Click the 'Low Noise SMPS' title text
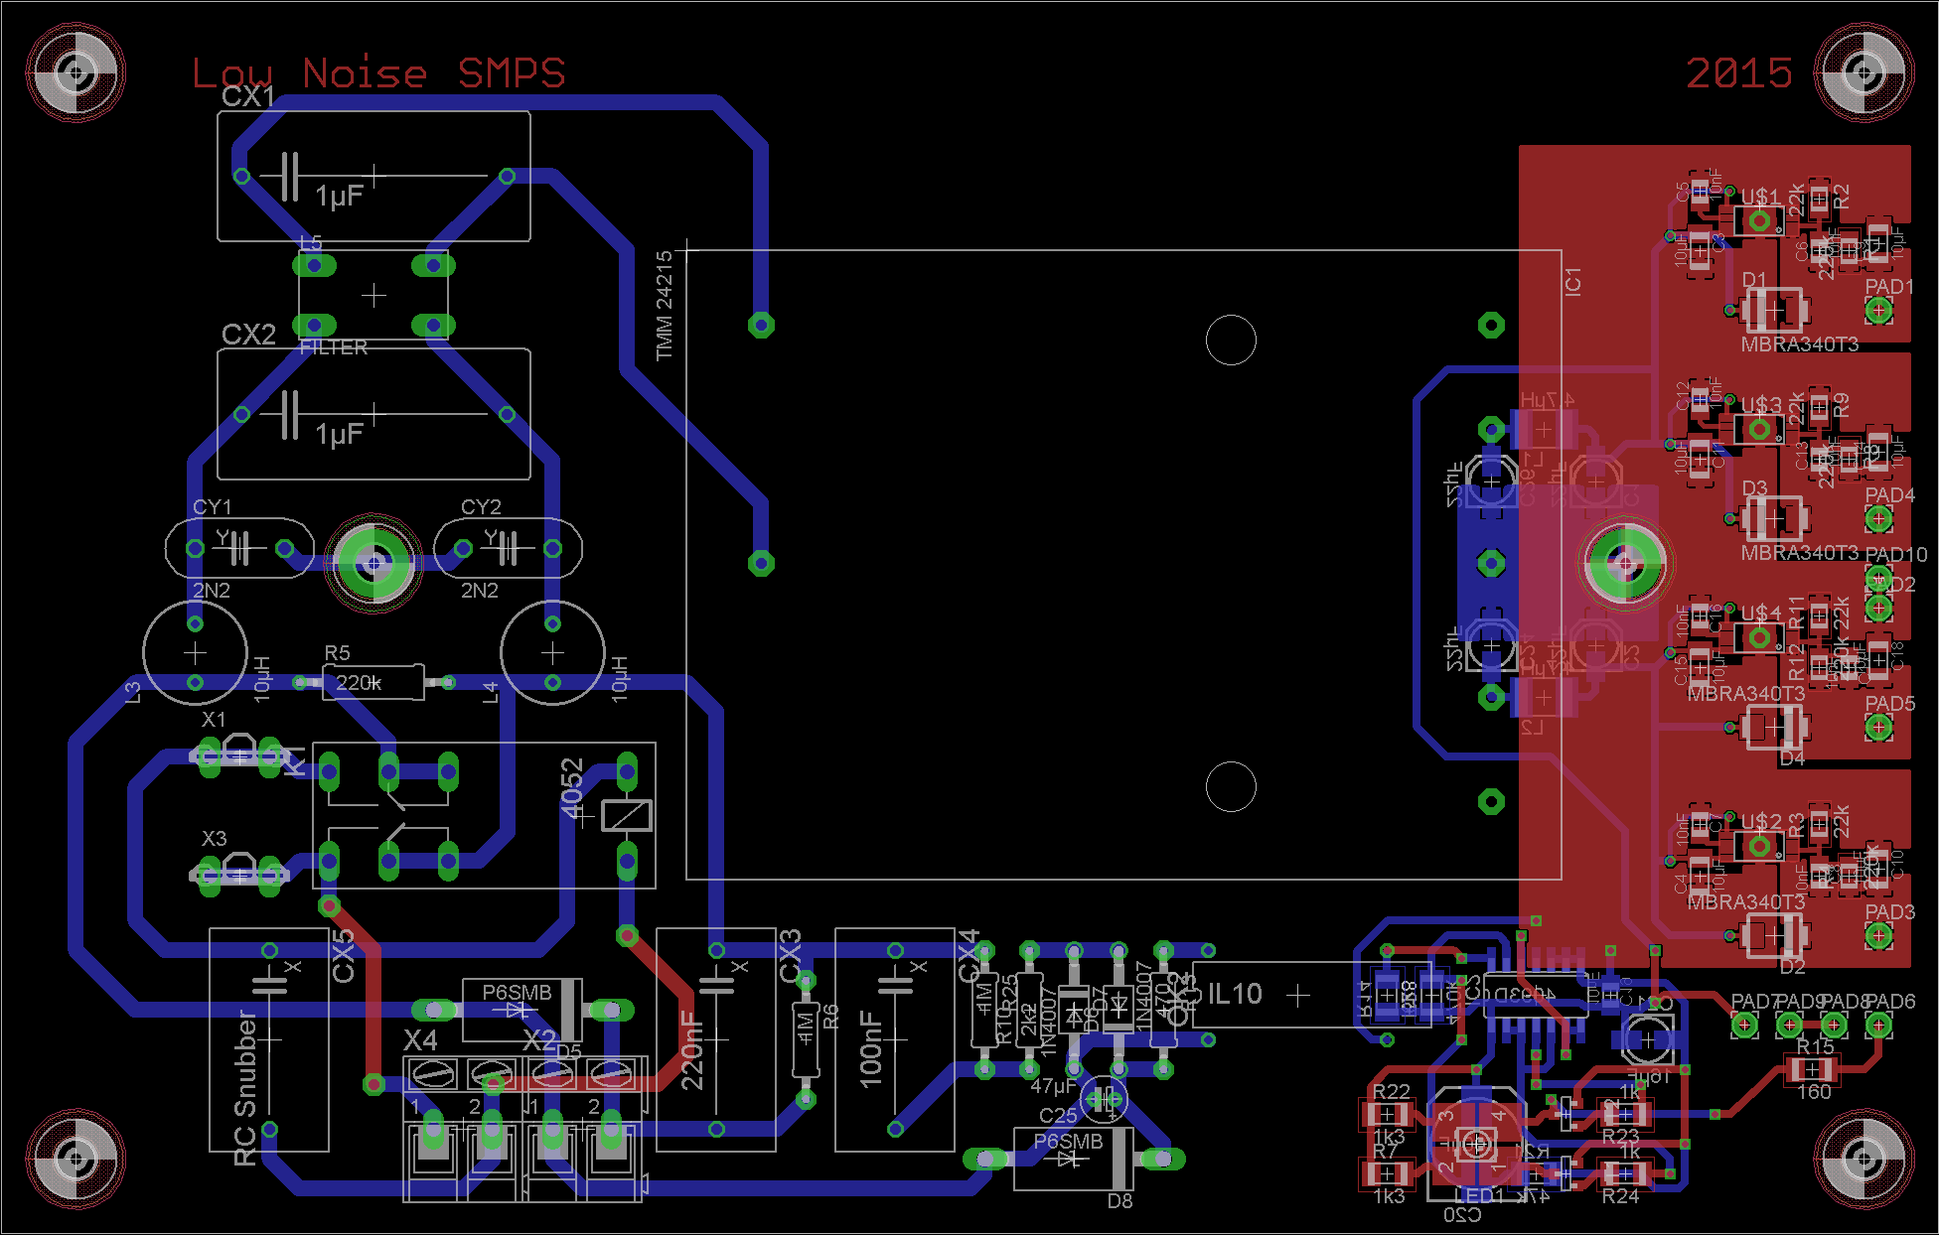Image resolution: width=1939 pixels, height=1235 pixels. click(378, 73)
